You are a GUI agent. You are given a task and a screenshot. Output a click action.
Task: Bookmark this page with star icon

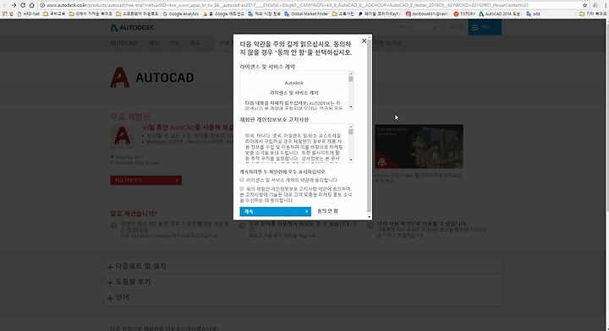[x=584, y=5]
